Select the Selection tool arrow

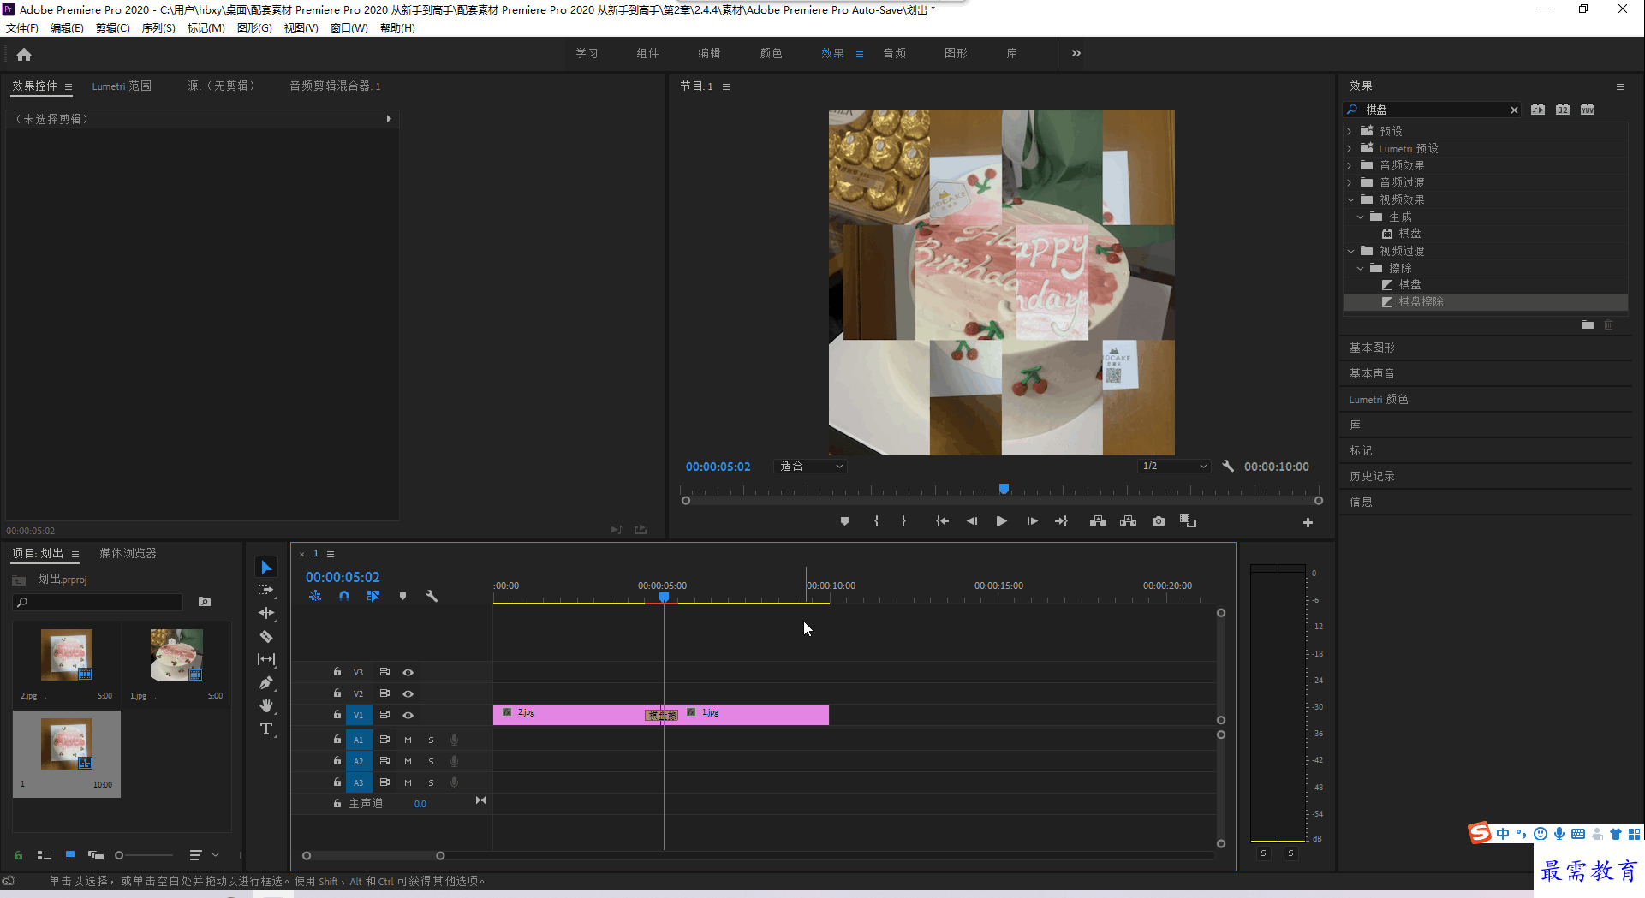(x=266, y=568)
